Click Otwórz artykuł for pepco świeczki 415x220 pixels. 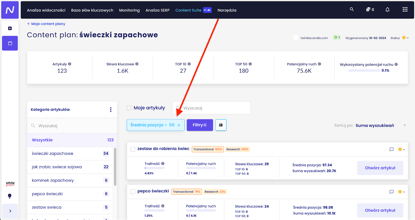click(380, 210)
